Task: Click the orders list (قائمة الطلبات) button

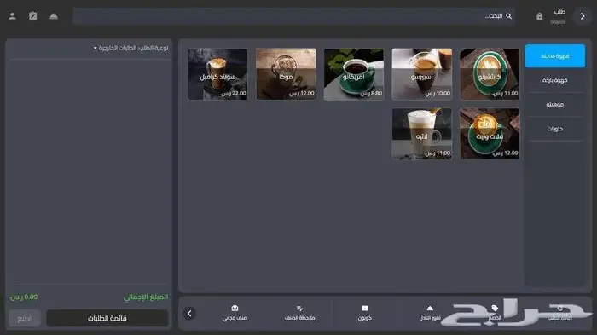Action: pyautogui.click(x=107, y=318)
